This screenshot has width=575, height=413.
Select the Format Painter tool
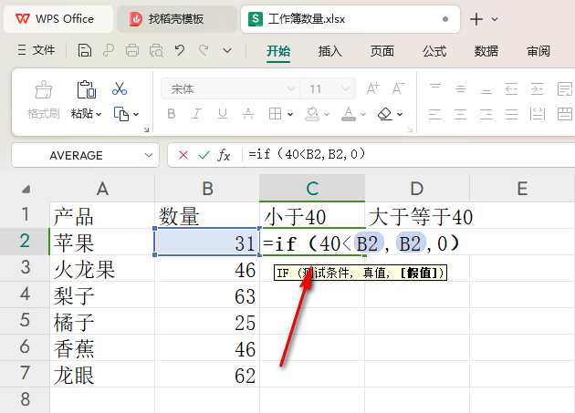[43, 99]
